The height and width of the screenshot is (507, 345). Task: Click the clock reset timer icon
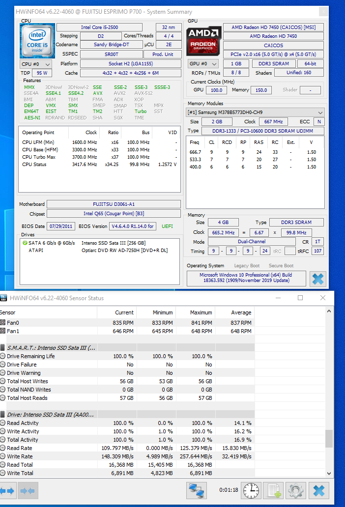point(251,490)
